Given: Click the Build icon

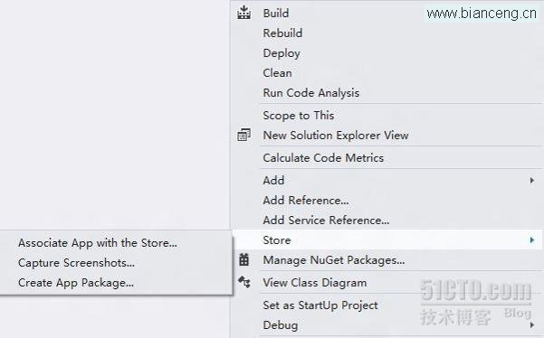Looking at the screenshot, I should [243, 13].
